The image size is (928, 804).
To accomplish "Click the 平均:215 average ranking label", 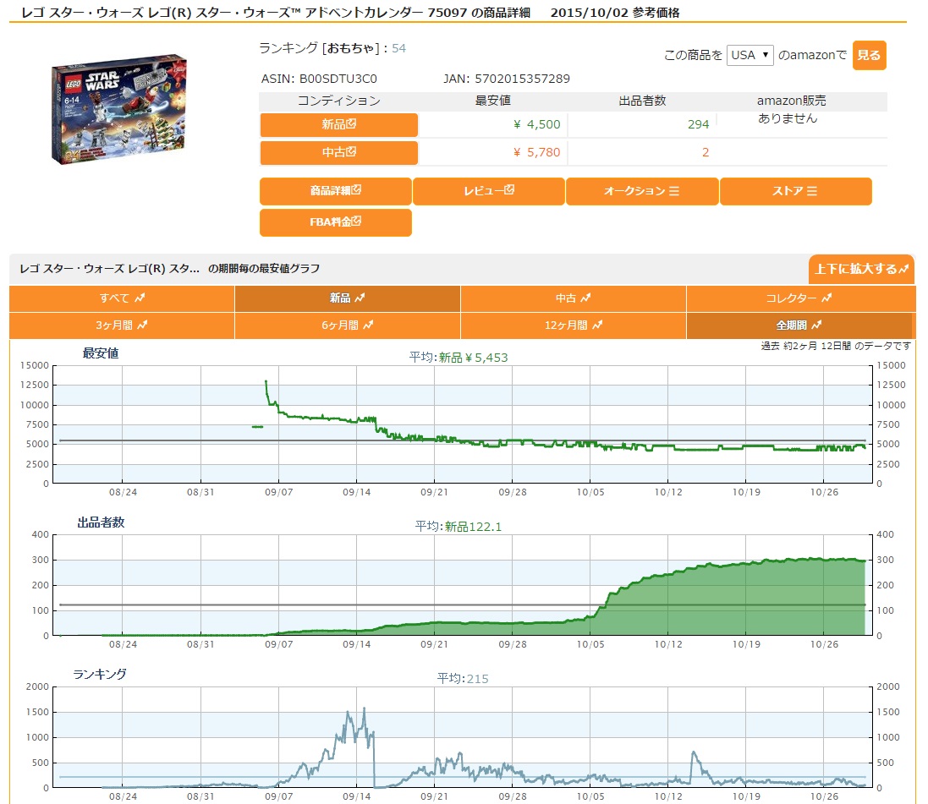I will pyautogui.click(x=463, y=679).
